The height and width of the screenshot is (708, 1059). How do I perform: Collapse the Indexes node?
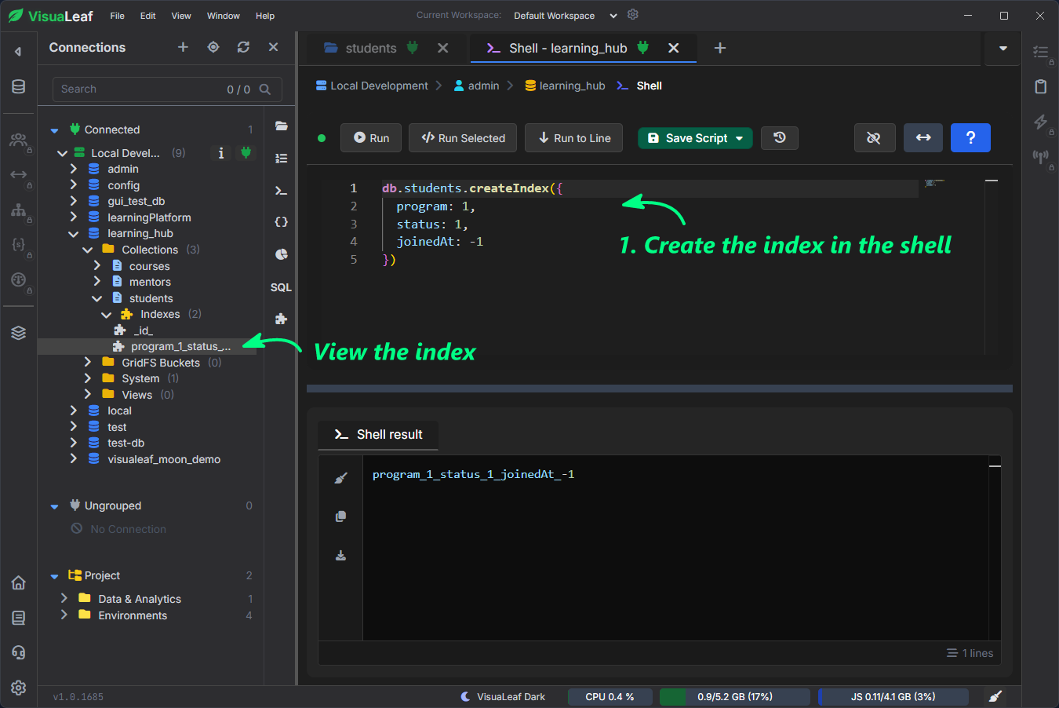pos(106,315)
